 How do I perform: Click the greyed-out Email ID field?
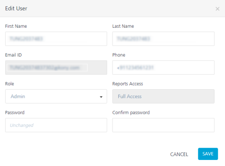point(56,68)
